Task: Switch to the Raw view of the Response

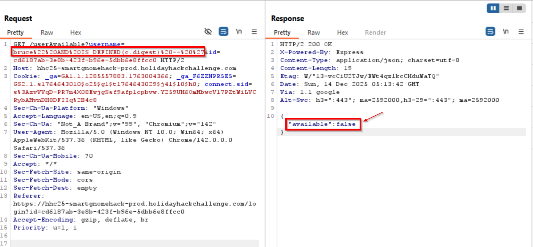Action: pos(314,33)
